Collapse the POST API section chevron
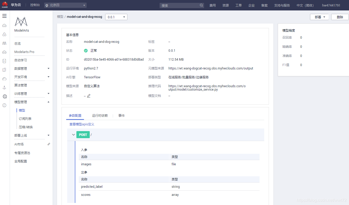This screenshot has width=349, height=205. 73,135
